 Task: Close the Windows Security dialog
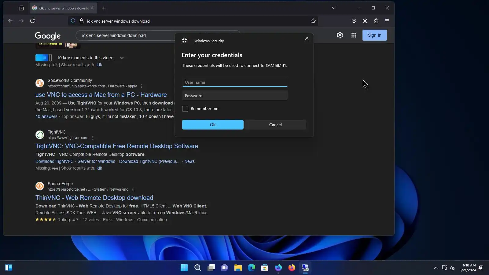pyautogui.click(x=307, y=38)
